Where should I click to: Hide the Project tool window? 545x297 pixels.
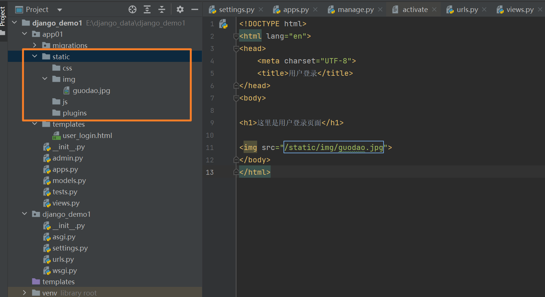[195, 9]
